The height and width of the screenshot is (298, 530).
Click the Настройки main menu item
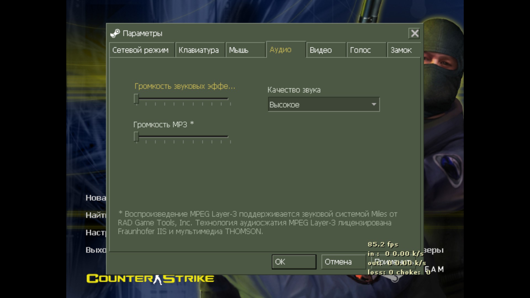point(96,233)
